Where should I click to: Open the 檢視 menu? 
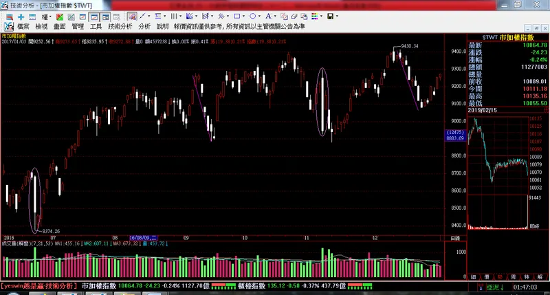(41, 26)
